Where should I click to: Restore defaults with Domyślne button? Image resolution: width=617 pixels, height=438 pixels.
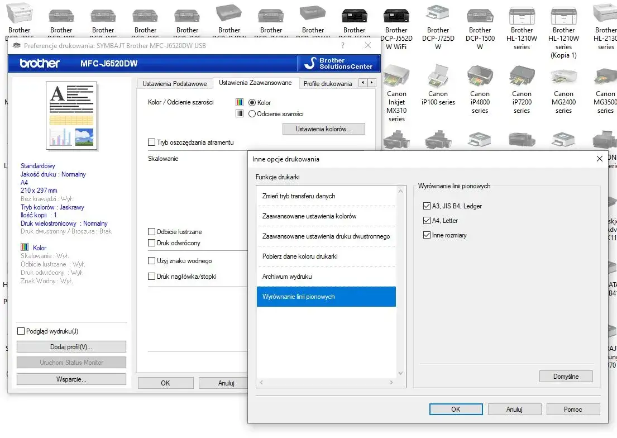pos(566,376)
